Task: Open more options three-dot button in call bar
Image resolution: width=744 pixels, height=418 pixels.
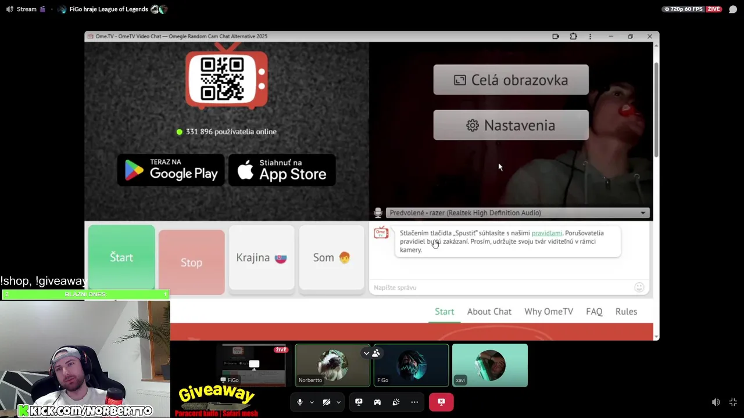Action: 414,402
